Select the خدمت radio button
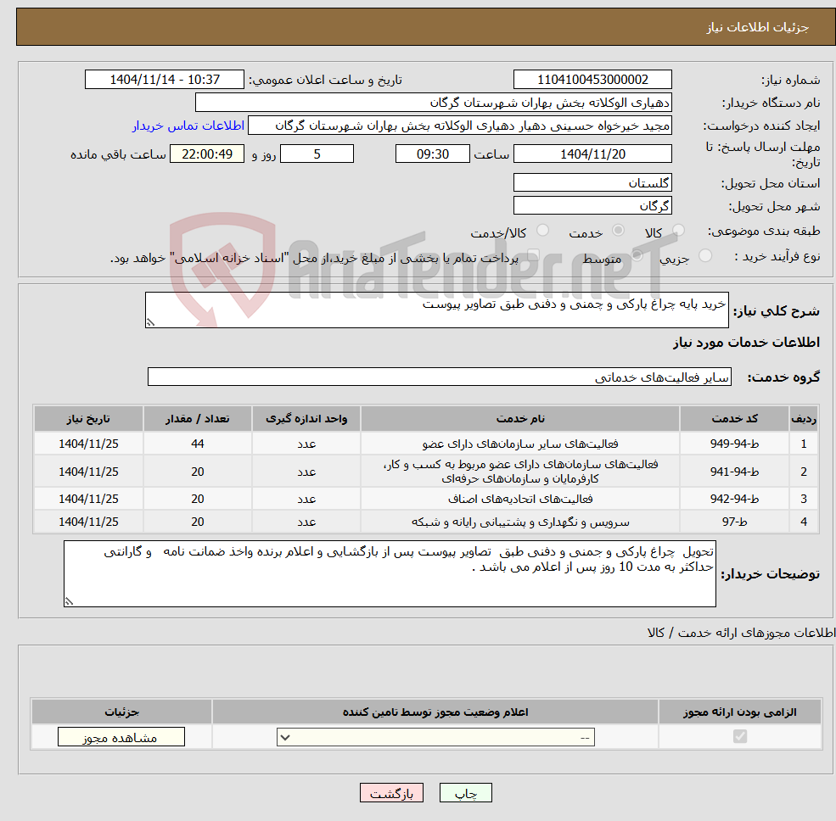Image resolution: width=836 pixels, height=821 pixels. tap(618, 230)
